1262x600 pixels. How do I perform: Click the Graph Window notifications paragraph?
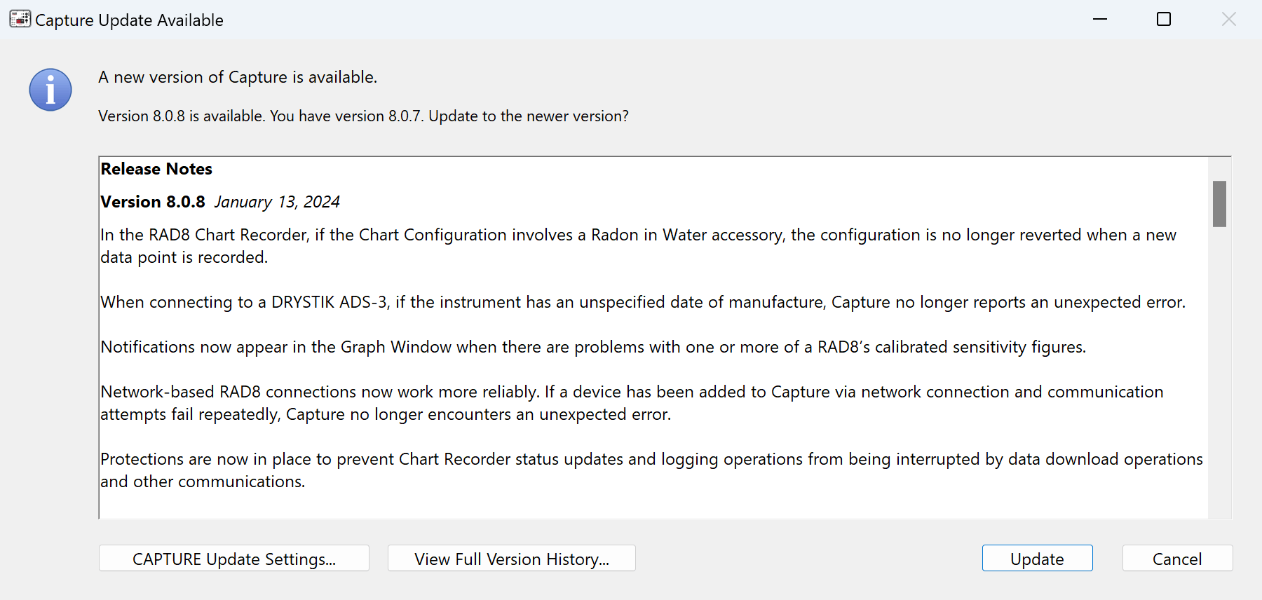pyautogui.click(x=593, y=347)
